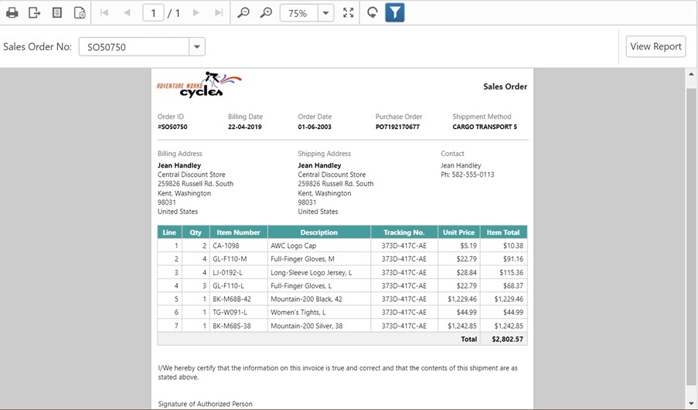Click the Adventure Works Cycles logo

[x=199, y=86]
